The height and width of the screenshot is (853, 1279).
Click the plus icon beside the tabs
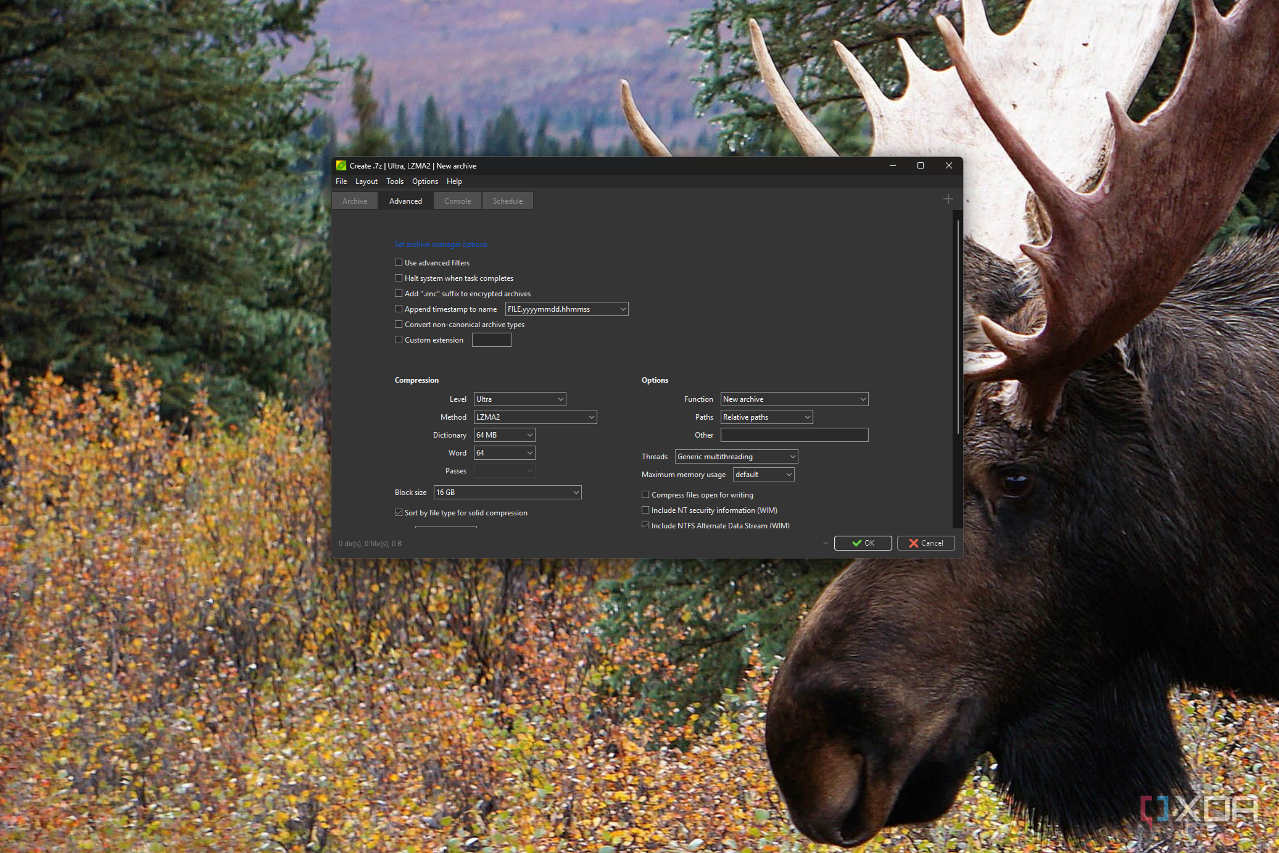[948, 199]
